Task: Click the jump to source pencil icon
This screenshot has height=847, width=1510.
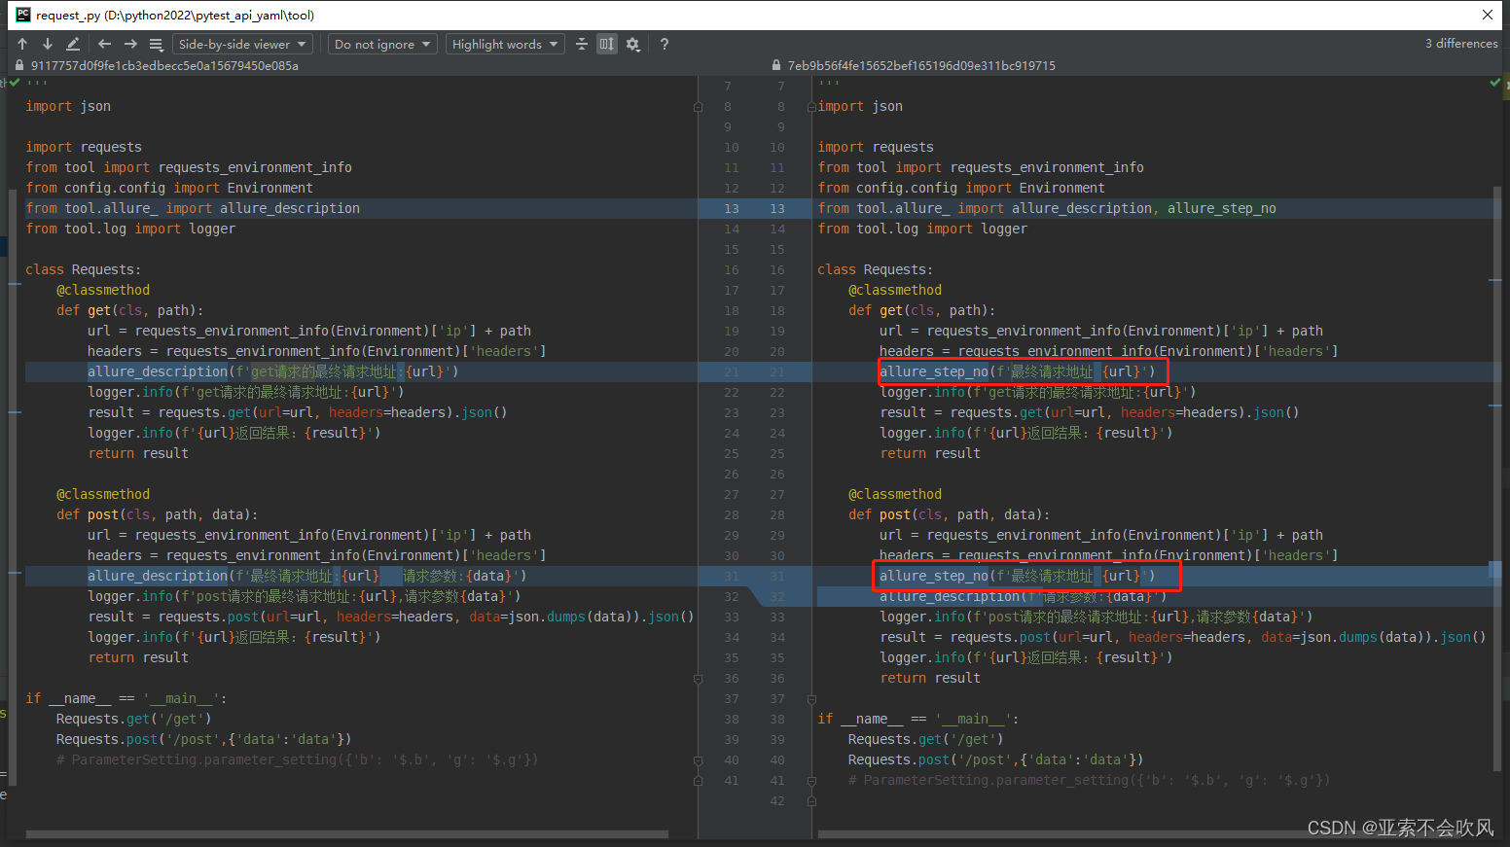Action: coord(73,44)
